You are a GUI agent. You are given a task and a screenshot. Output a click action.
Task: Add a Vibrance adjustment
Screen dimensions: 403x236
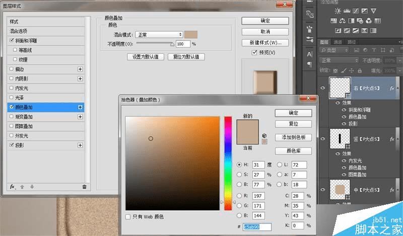373,11
